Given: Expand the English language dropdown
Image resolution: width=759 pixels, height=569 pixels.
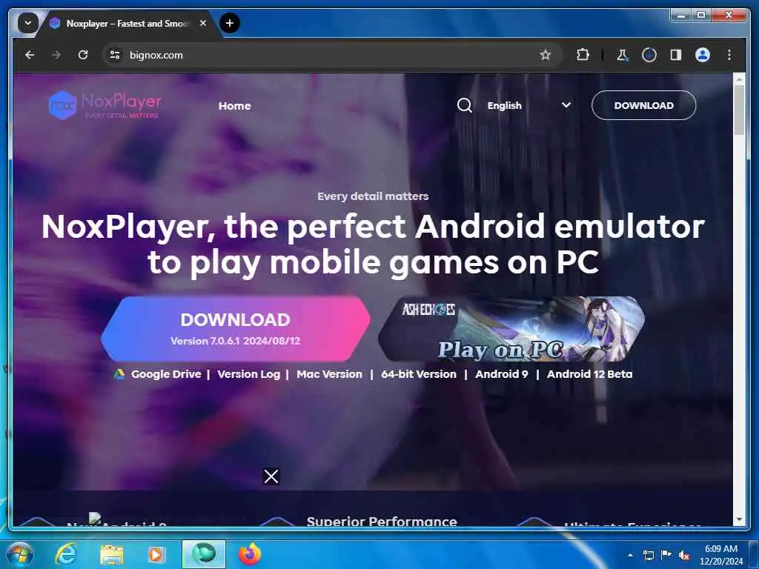Looking at the screenshot, I should [x=529, y=105].
